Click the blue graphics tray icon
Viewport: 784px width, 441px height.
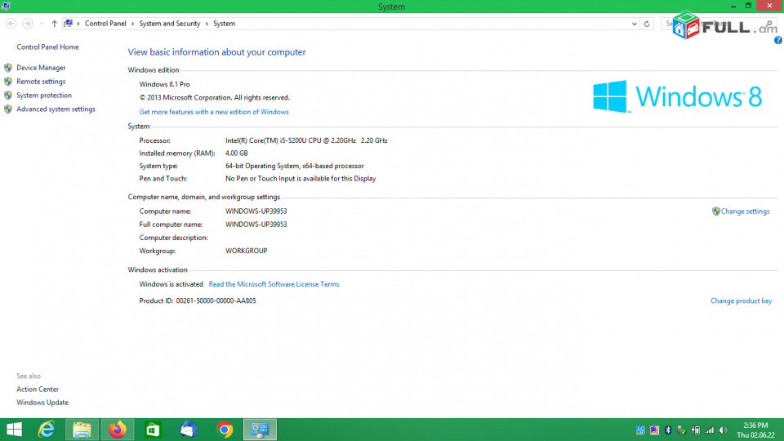[640, 430]
